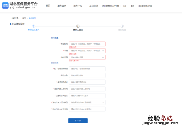
Task: Click the 湖北医保服务平台 site title
Action: coord(23,4)
